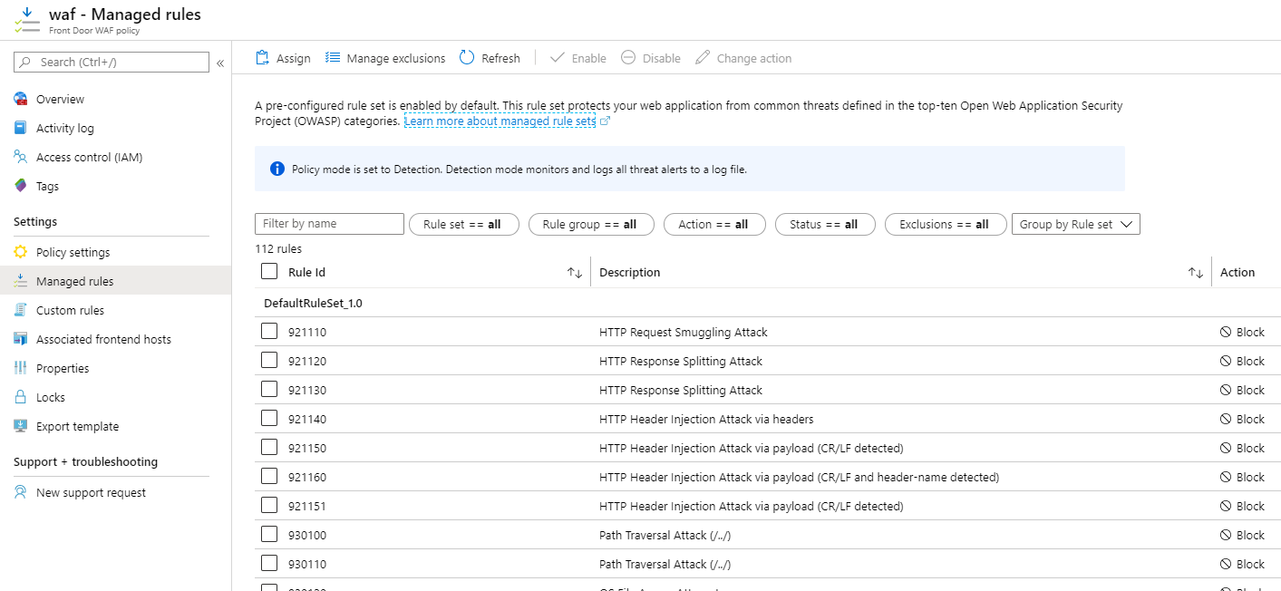Open Activity log in the sidebar
This screenshot has height=591, width=1281.
(x=65, y=129)
